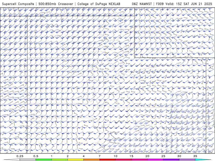Select the legend value 10

point(116,156)
